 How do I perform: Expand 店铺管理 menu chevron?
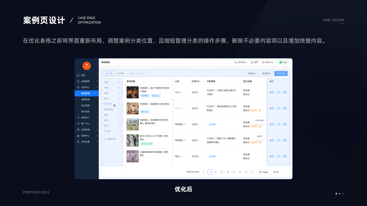pyautogui.click(x=97, y=81)
